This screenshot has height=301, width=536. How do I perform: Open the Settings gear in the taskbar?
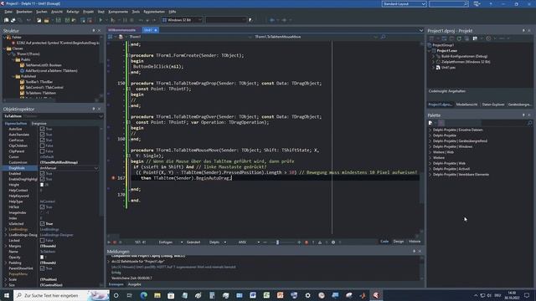click(x=307, y=295)
